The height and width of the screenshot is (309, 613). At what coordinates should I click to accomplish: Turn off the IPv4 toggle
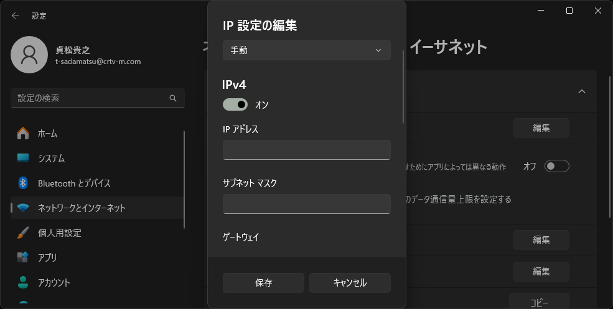(x=235, y=104)
